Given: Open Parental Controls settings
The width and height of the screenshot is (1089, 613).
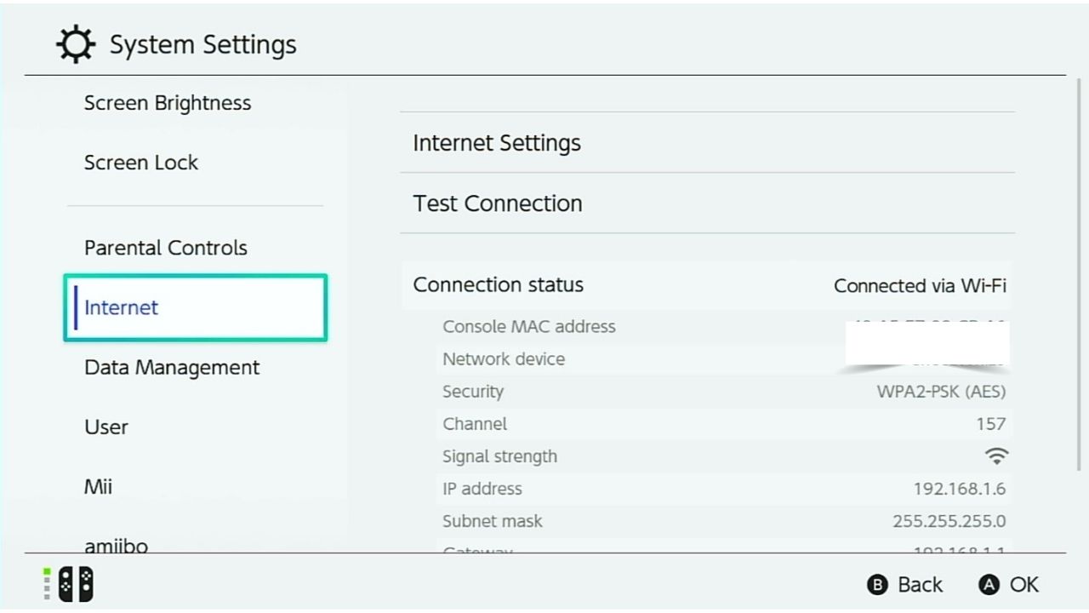Looking at the screenshot, I should pyautogui.click(x=166, y=248).
